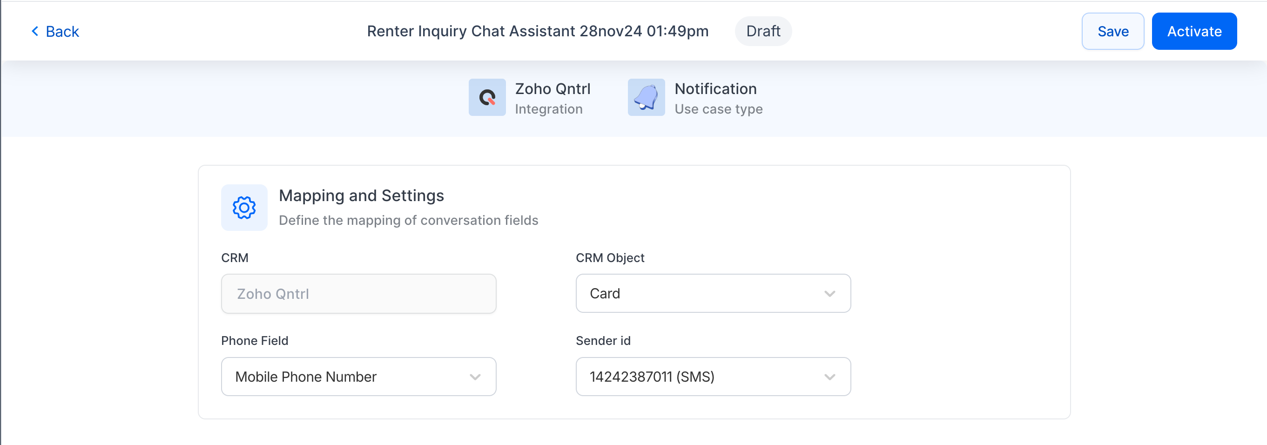The image size is (1267, 445).
Task: Click the Mapping and Settings gear icon
Action: point(244,208)
